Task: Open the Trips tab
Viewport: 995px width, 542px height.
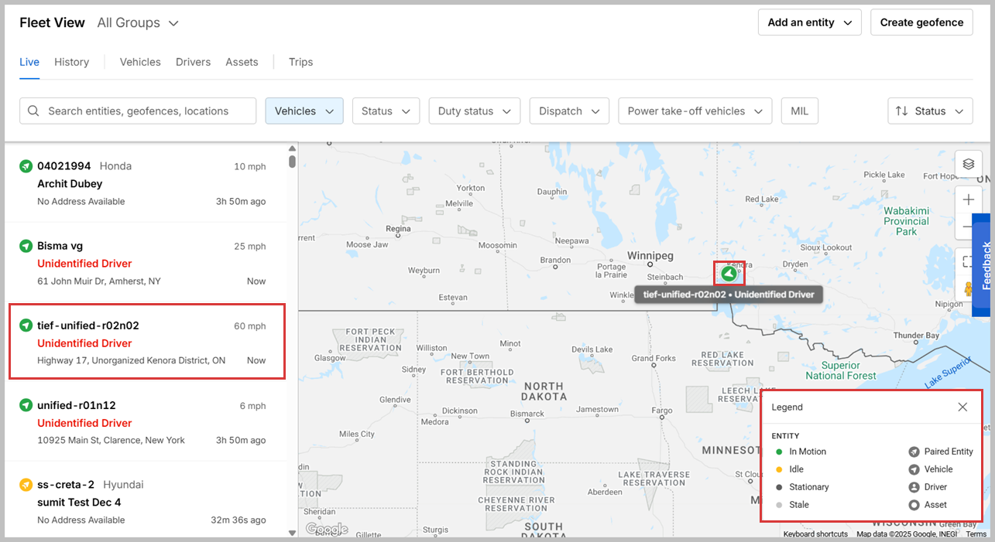Action: 300,62
